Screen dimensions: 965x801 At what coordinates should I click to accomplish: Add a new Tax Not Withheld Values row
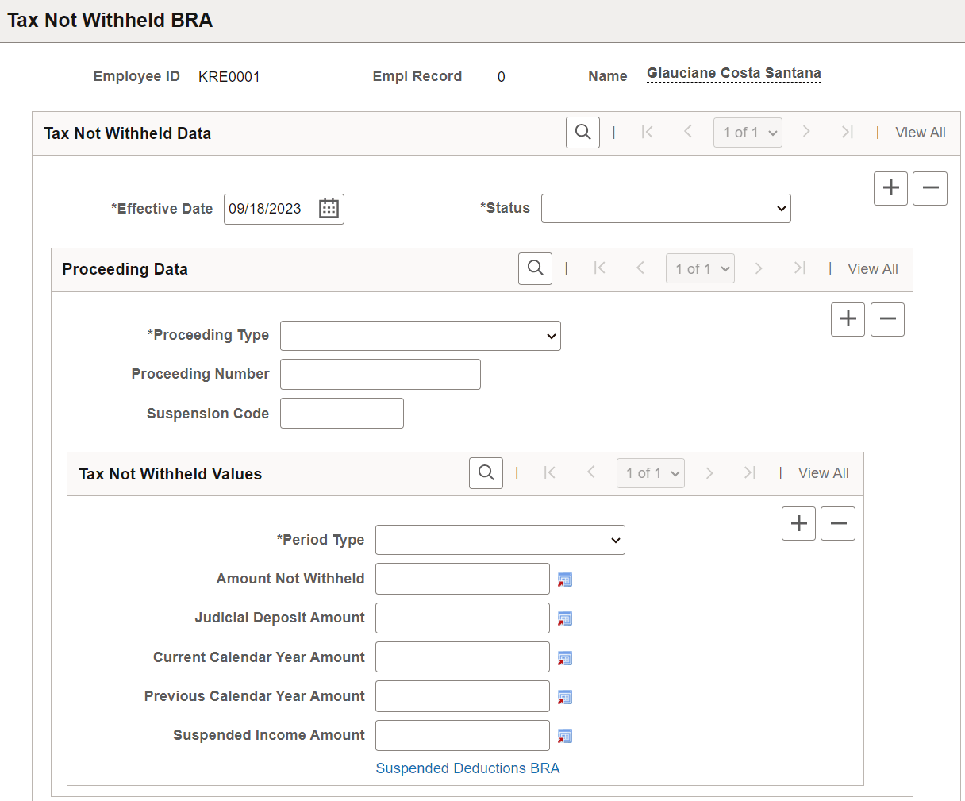pyautogui.click(x=798, y=523)
